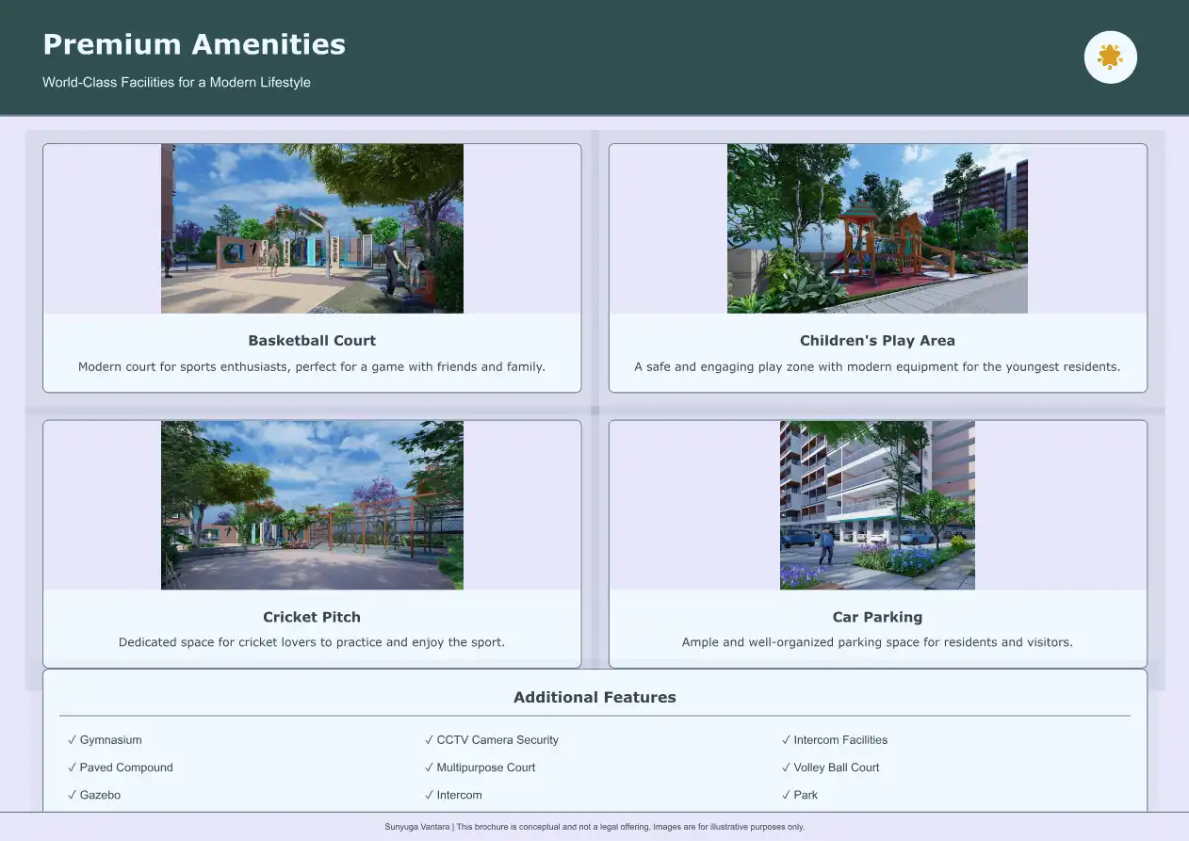Select the Paved Compound feature

click(x=121, y=768)
